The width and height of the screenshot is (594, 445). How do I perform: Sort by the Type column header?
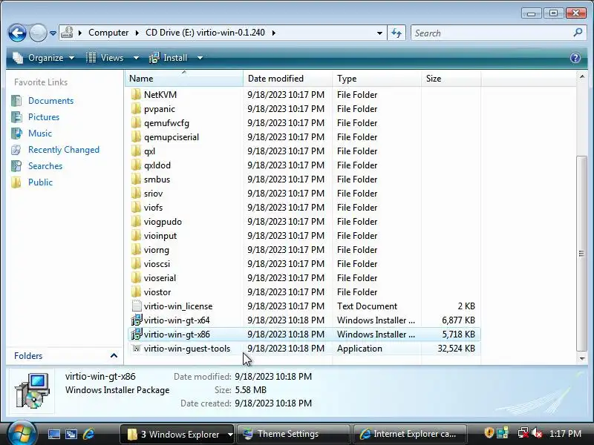coord(376,79)
